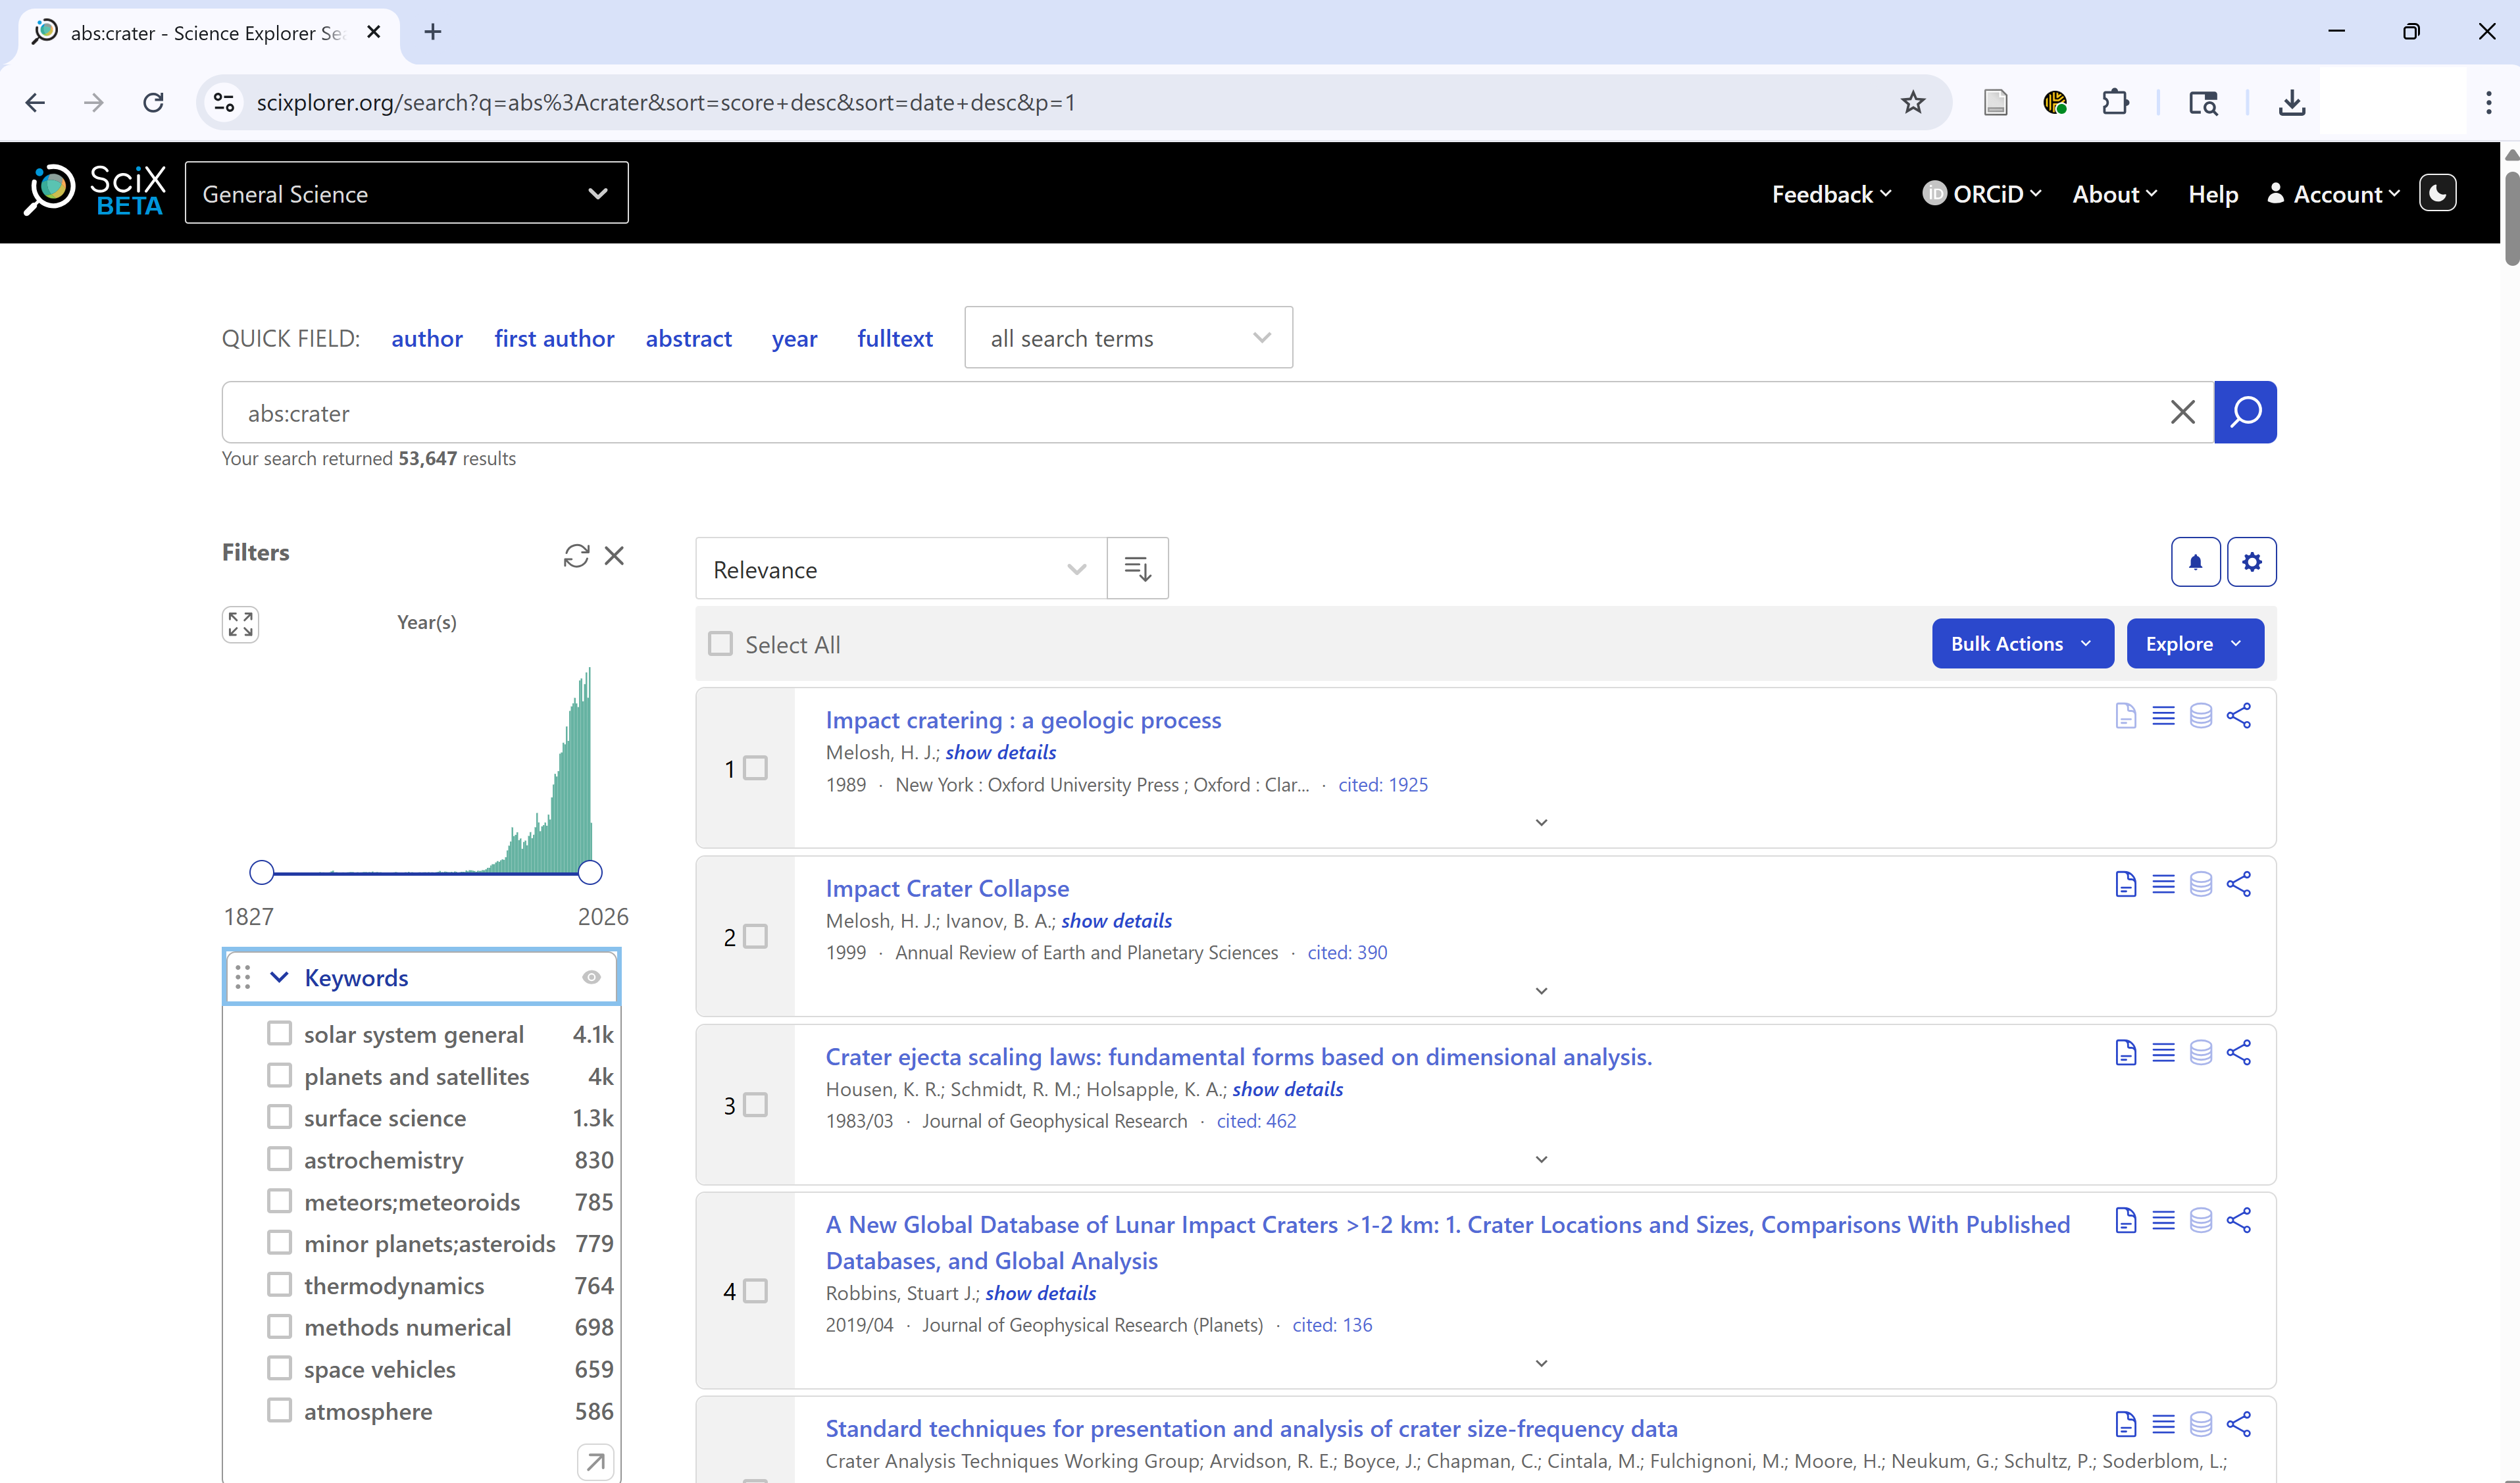Expand abstract of Impact Crater Collapse
Screen dimensions: 2520x1483
tap(1541, 990)
